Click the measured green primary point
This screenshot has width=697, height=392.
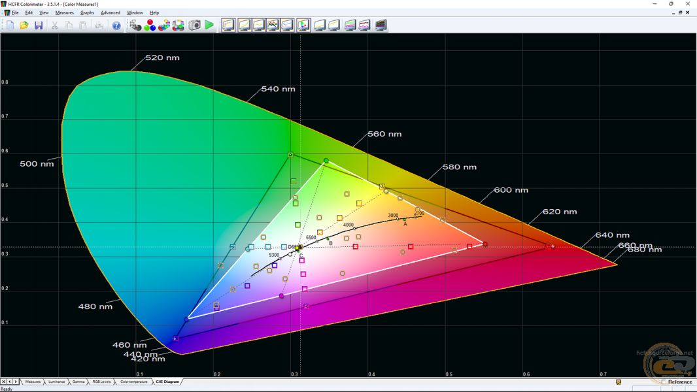(x=326, y=161)
